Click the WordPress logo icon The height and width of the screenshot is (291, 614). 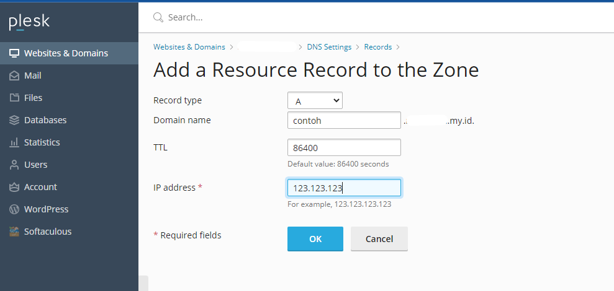[14, 209]
